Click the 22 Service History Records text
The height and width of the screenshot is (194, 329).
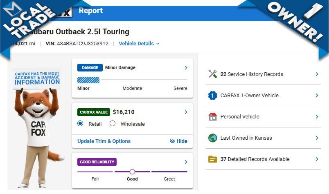click(252, 74)
